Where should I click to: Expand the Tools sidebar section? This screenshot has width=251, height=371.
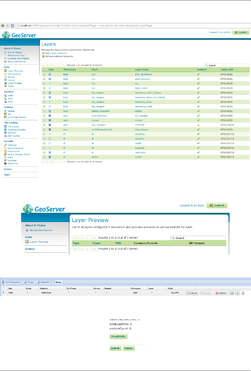point(7,175)
